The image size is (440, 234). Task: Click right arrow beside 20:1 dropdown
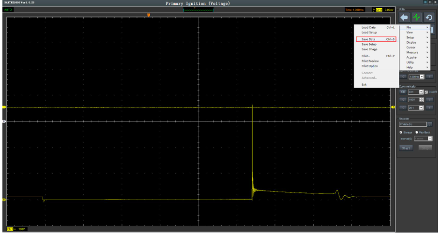pyautogui.click(x=429, y=108)
